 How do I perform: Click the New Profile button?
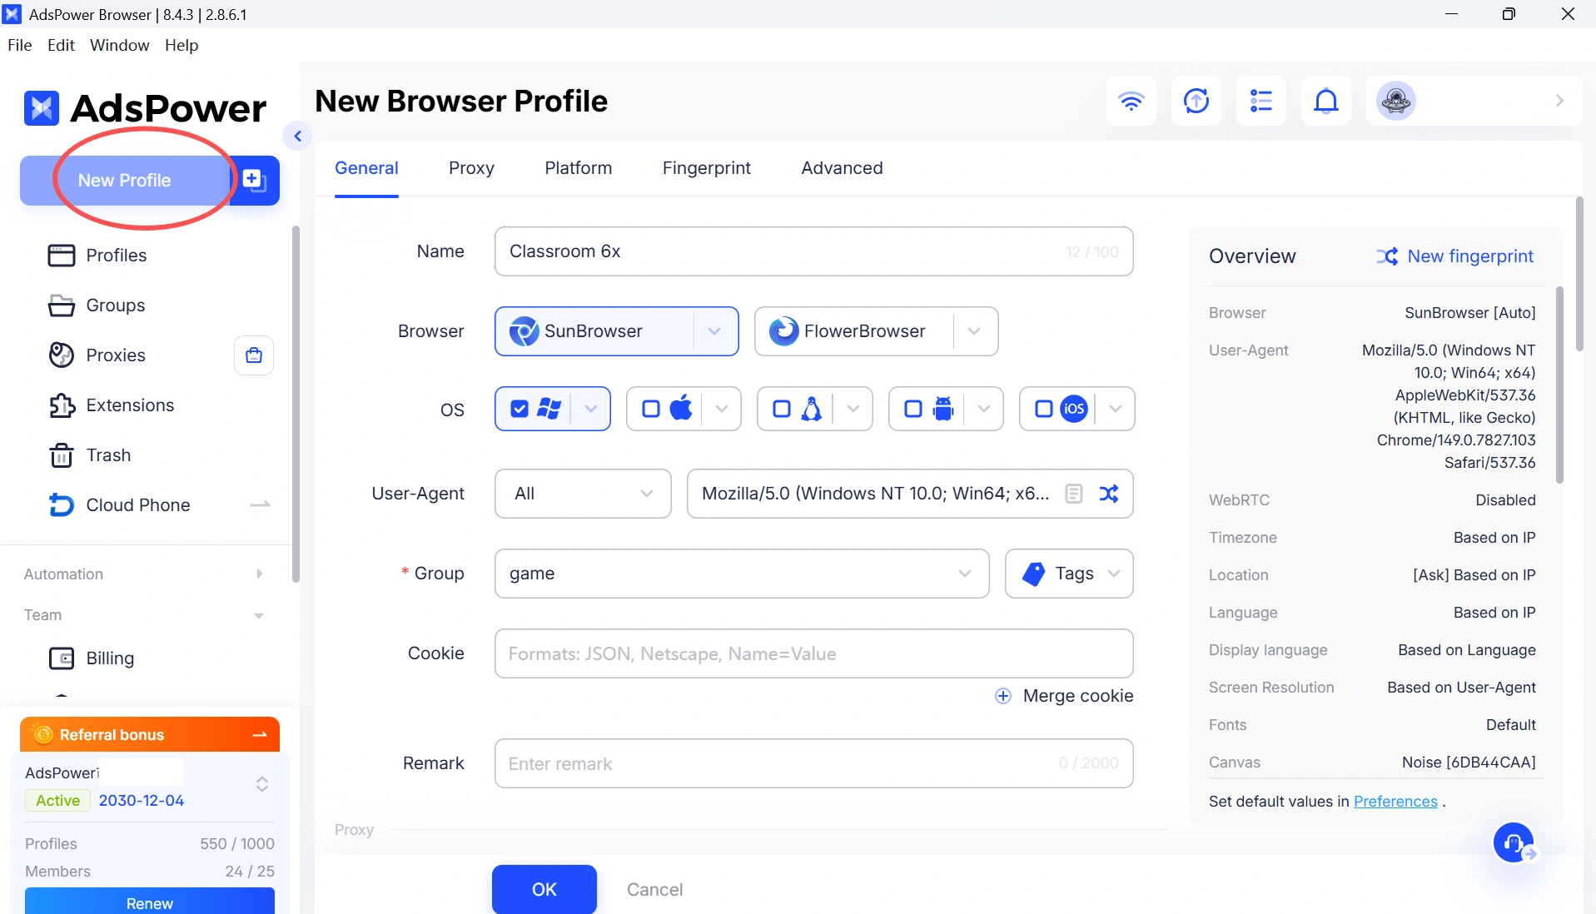125,180
